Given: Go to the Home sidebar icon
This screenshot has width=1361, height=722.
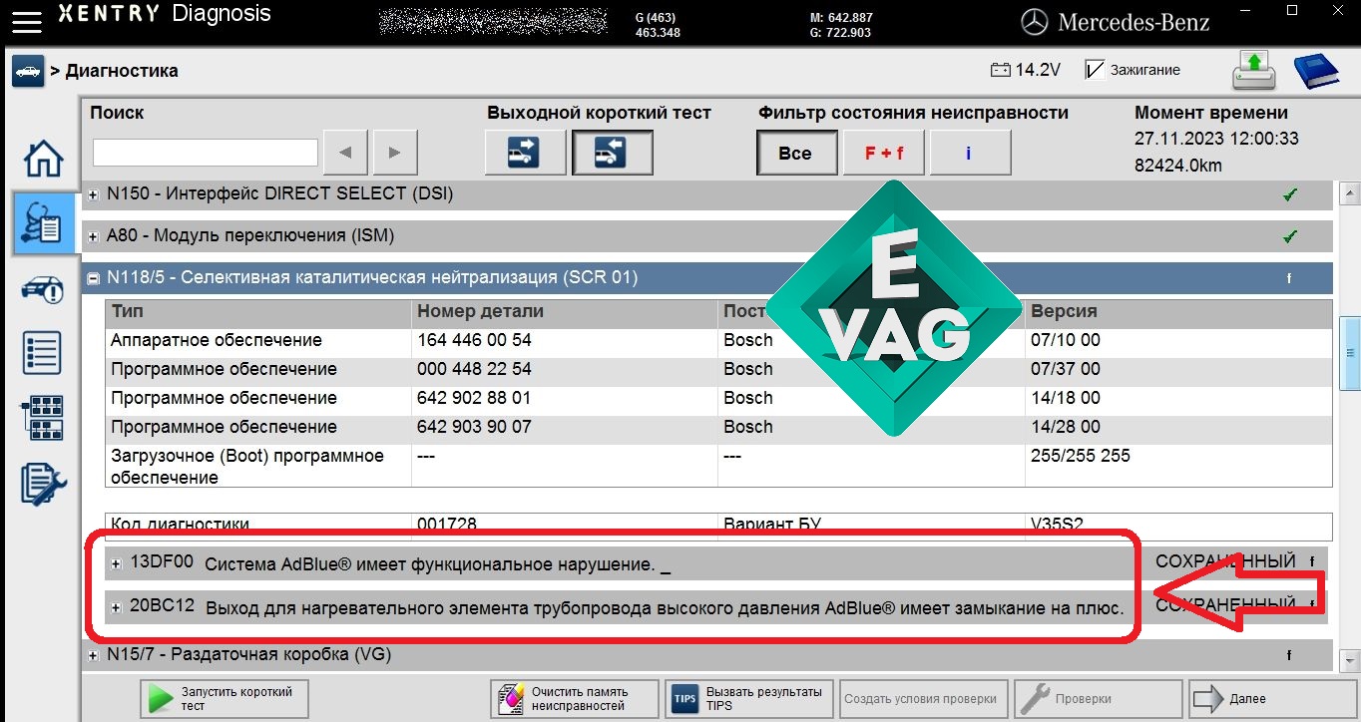Looking at the screenshot, I should 43,159.
